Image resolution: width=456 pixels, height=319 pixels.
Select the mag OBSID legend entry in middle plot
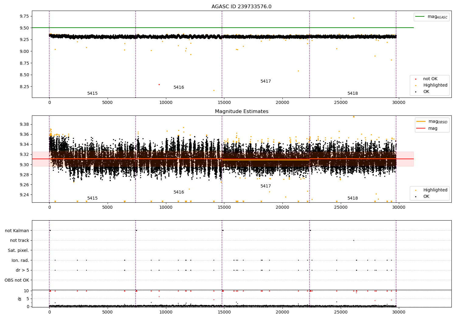coord(432,122)
